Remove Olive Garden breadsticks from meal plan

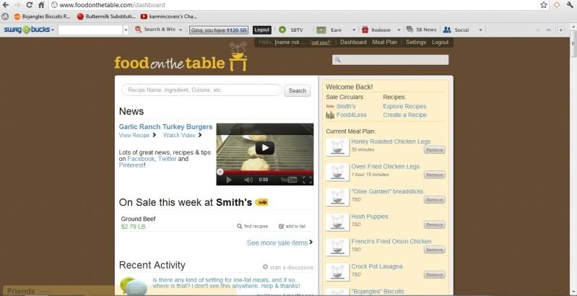pos(434,200)
